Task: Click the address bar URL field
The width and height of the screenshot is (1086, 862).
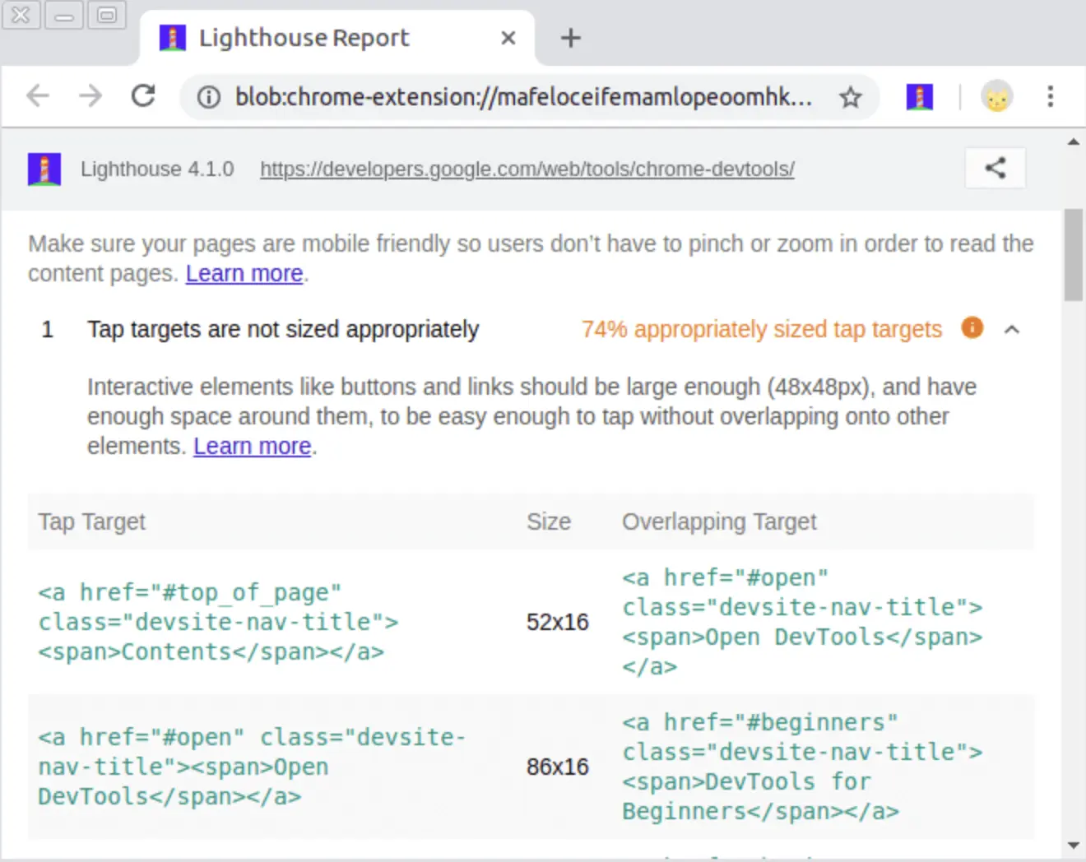Action: 523,97
